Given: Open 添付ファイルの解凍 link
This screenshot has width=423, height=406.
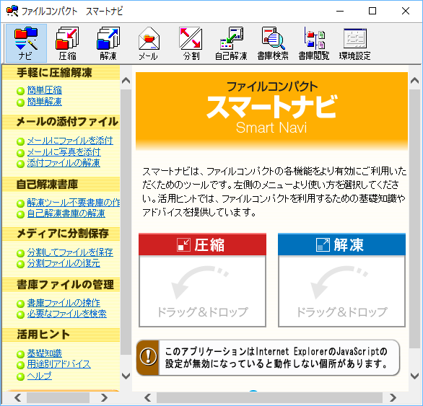Looking at the screenshot, I should coord(64,163).
